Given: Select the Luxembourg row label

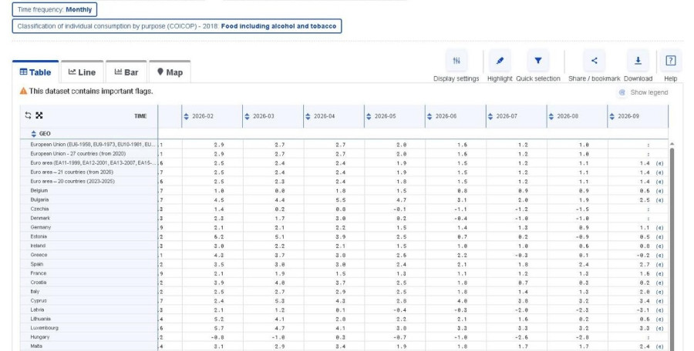Looking at the screenshot, I should (44, 328).
